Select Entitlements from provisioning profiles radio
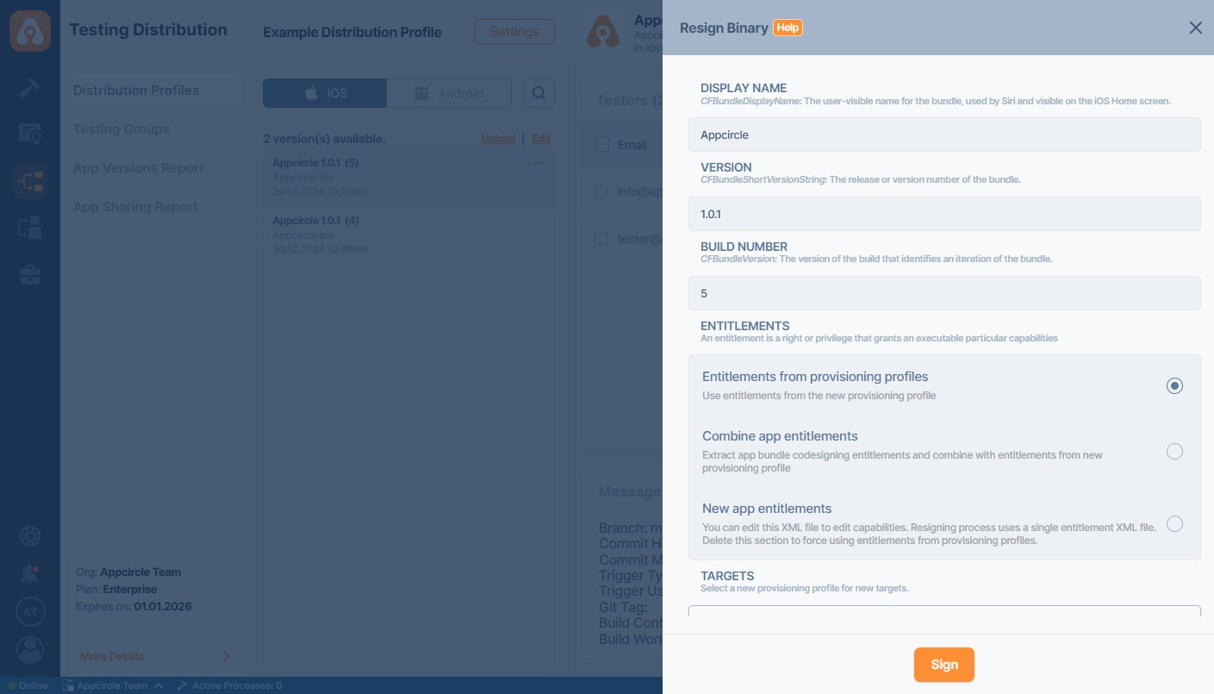 point(1174,386)
